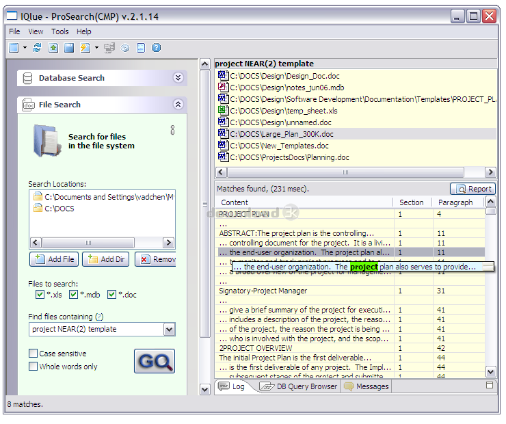Click the database cylinder icon
506x424 pixels.
pos(28,78)
